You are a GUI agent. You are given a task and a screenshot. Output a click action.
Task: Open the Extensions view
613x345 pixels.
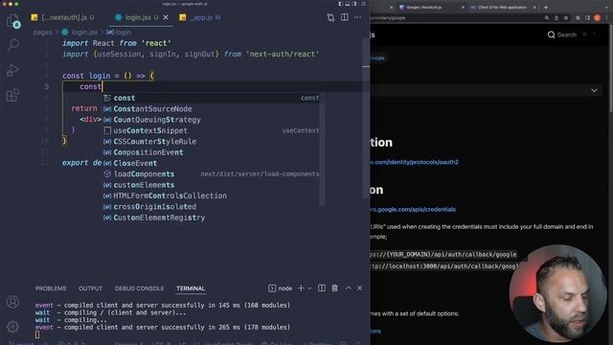(12, 95)
